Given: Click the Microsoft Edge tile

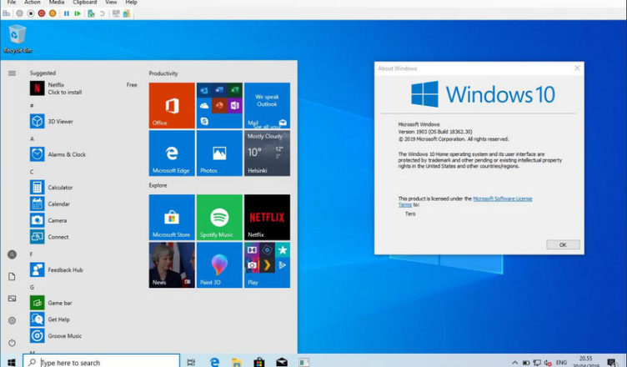Looking at the screenshot, I should tap(172, 153).
